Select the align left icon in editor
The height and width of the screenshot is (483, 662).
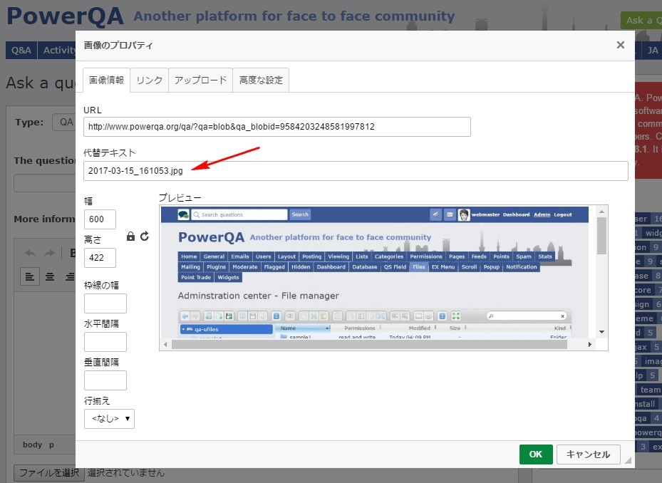[x=30, y=276]
